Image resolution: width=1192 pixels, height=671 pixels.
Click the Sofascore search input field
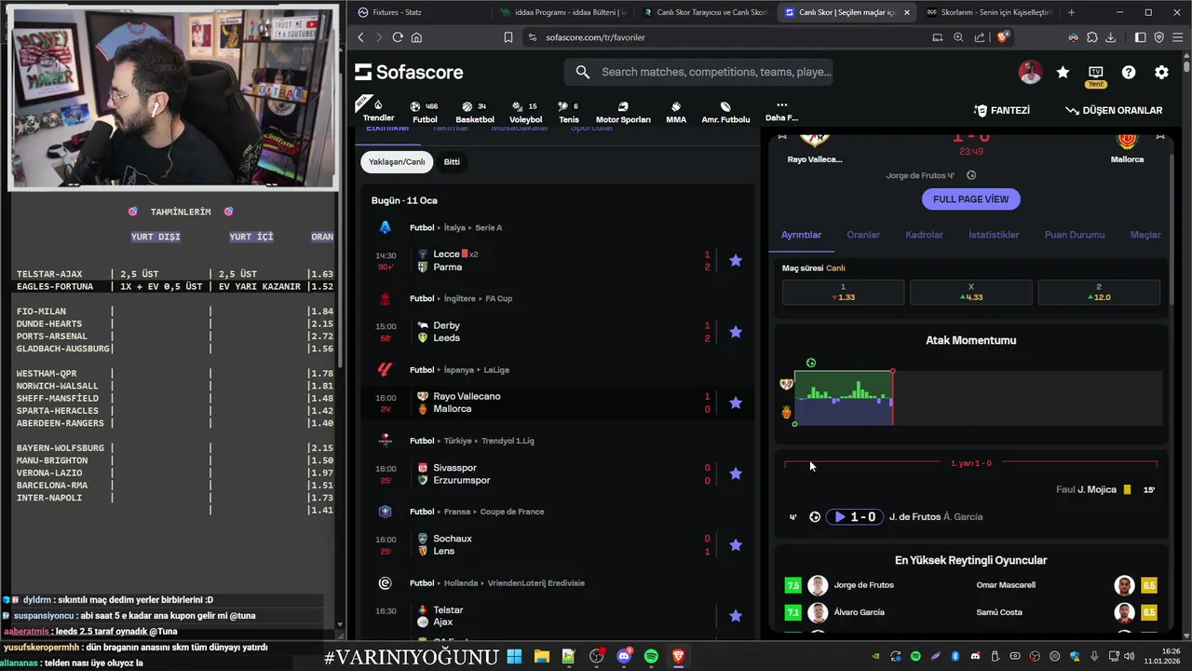698,72
